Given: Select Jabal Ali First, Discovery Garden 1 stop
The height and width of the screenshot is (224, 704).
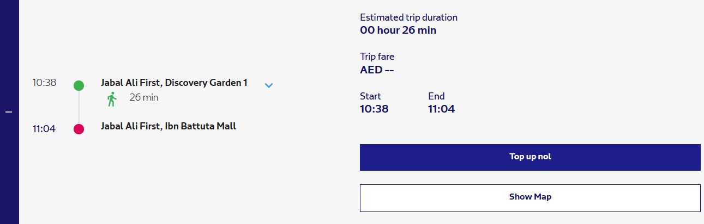Looking at the screenshot, I should pos(174,83).
